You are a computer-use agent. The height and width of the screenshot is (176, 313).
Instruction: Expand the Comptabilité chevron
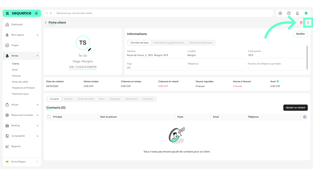pyautogui.click(x=37, y=136)
